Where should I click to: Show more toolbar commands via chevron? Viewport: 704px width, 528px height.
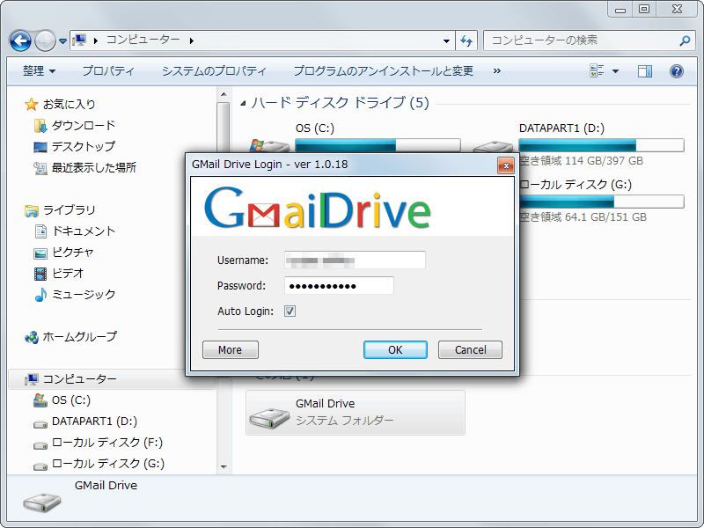point(496,71)
